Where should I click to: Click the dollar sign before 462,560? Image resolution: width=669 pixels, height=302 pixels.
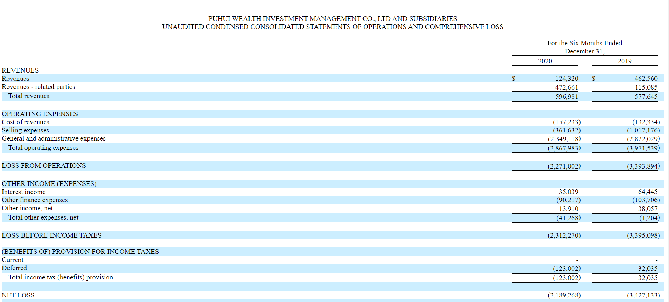(x=594, y=79)
